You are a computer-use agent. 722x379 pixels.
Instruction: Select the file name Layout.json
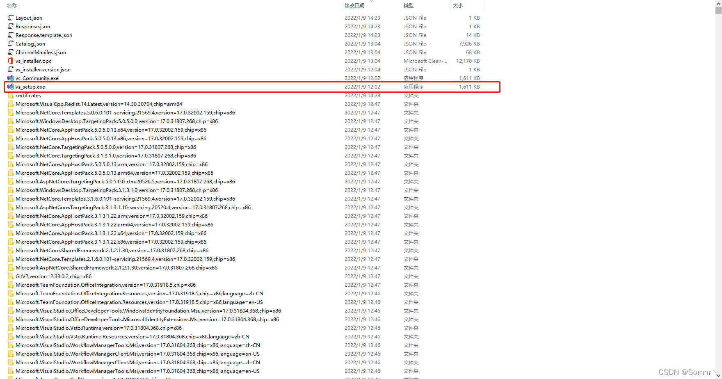(29, 18)
